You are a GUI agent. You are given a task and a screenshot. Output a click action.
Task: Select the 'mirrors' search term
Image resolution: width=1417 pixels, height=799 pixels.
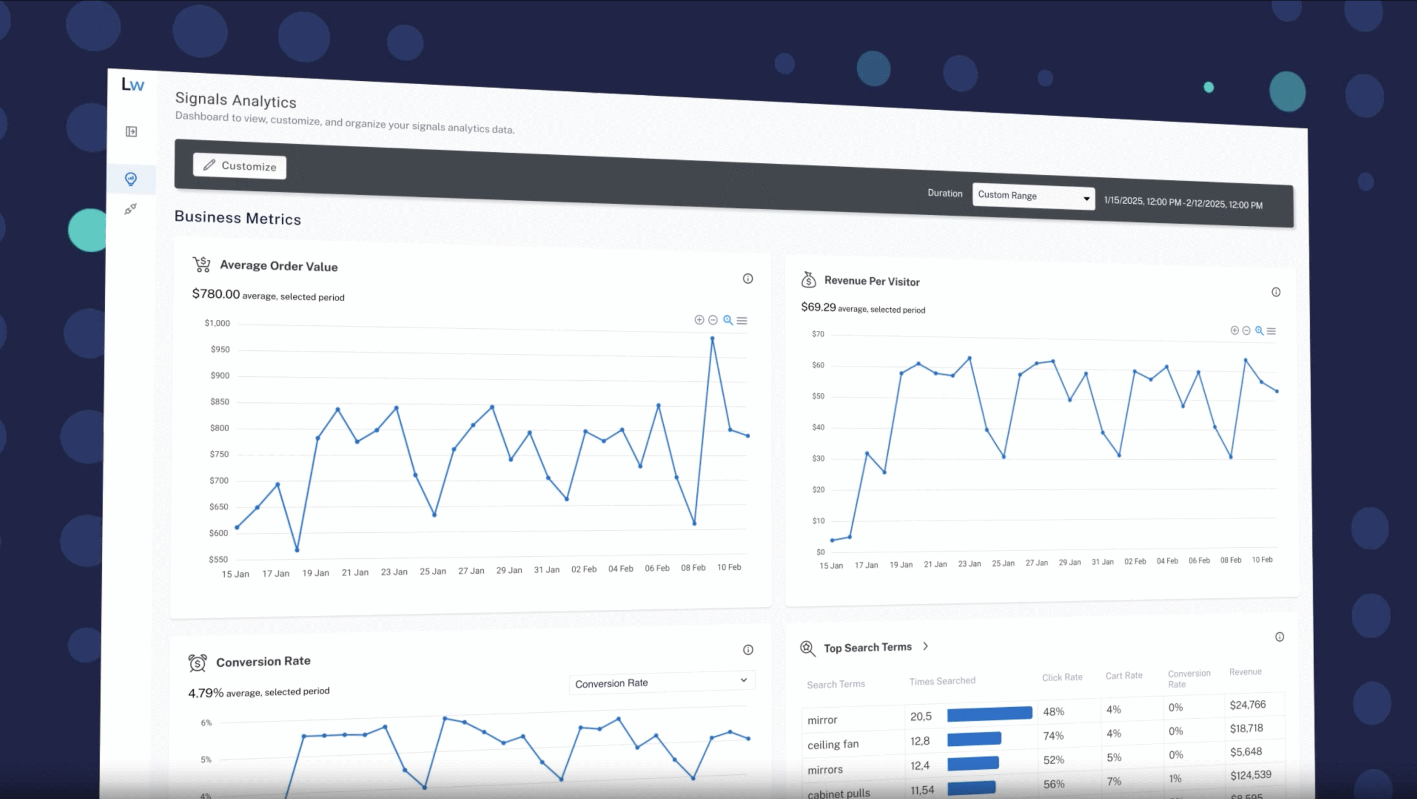825,770
